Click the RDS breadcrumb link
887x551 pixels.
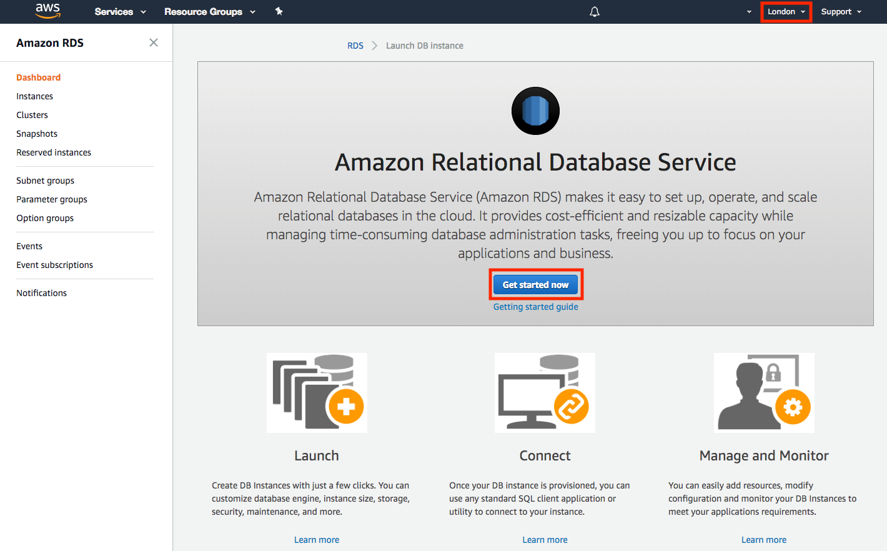(x=355, y=46)
